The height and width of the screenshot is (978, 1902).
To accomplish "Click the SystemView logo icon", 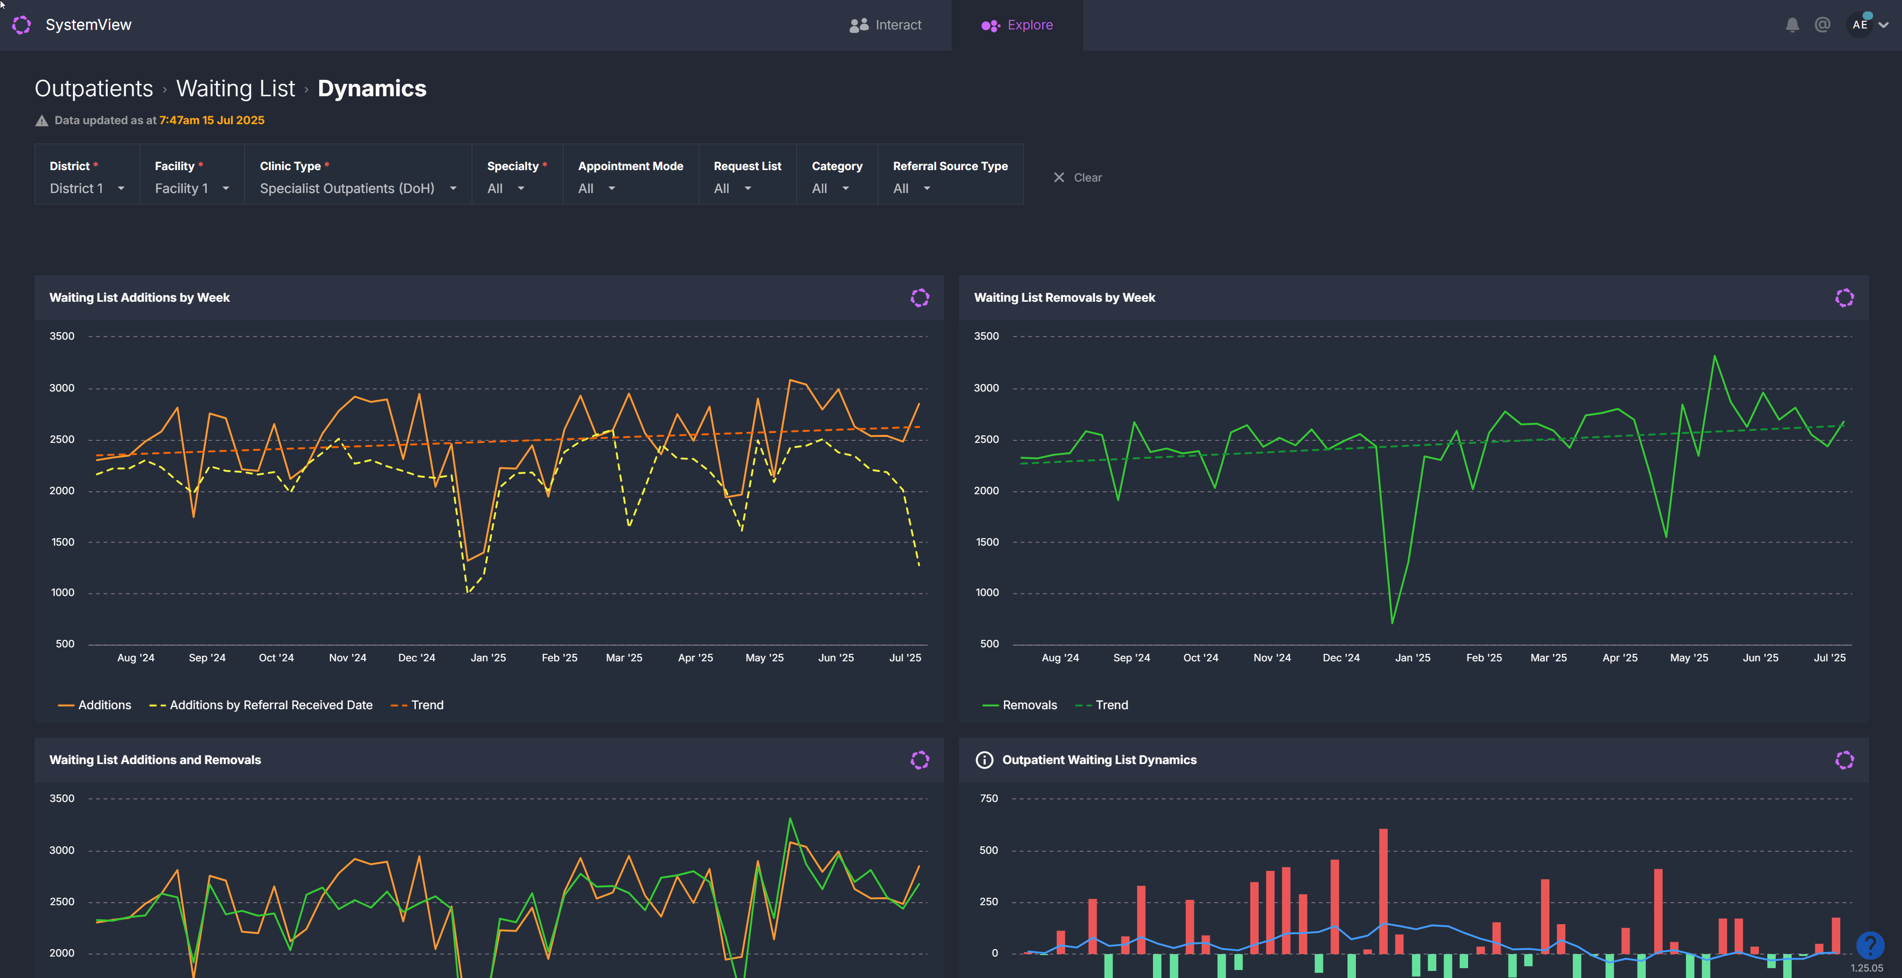I will [21, 25].
